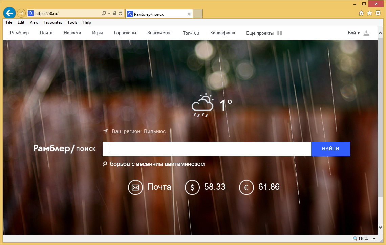Click the suggested query борьба с весенним авитаминозом
The width and height of the screenshot is (386, 245).
click(x=157, y=164)
